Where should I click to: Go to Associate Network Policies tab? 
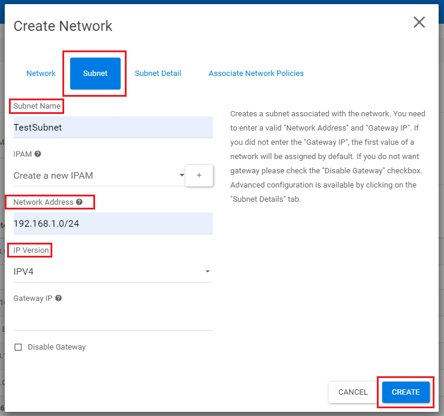coord(256,74)
